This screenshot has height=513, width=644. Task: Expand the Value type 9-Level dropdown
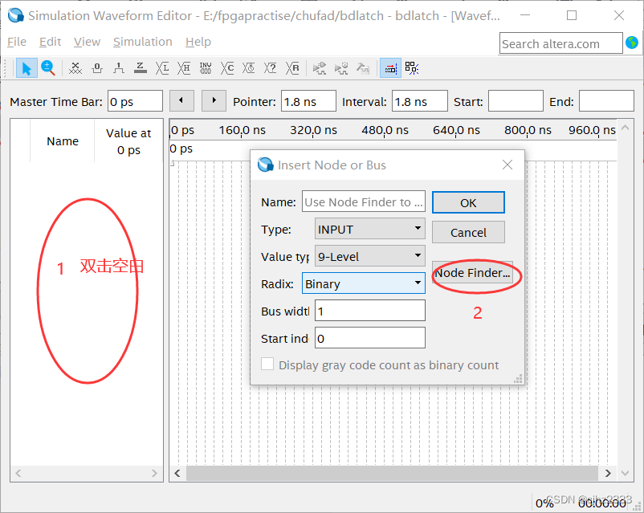pos(369,256)
